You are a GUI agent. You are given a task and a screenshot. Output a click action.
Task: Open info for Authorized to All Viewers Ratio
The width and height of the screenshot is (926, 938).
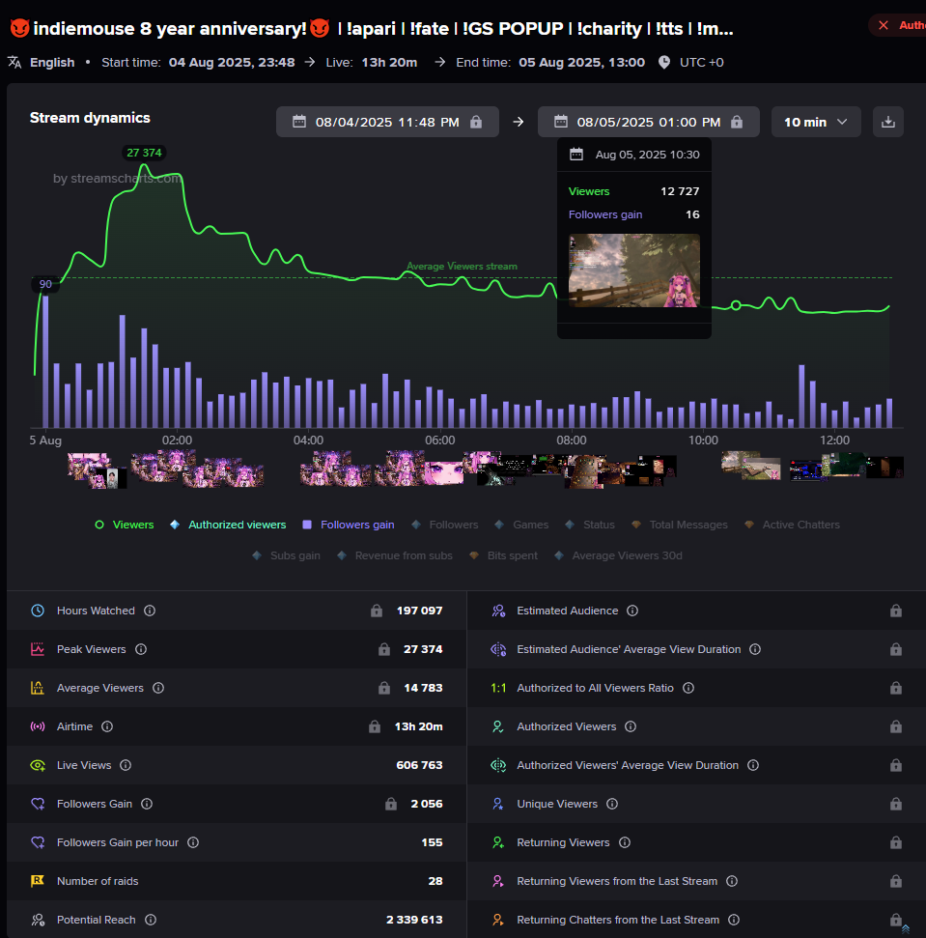(688, 688)
